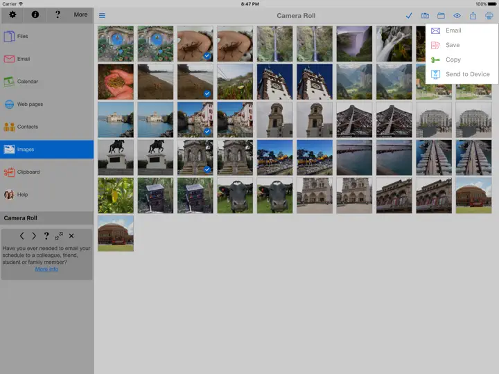This screenshot has width=499, height=374.
Task: Open the info icon in the sidebar header
Action: tap(35, 15)
